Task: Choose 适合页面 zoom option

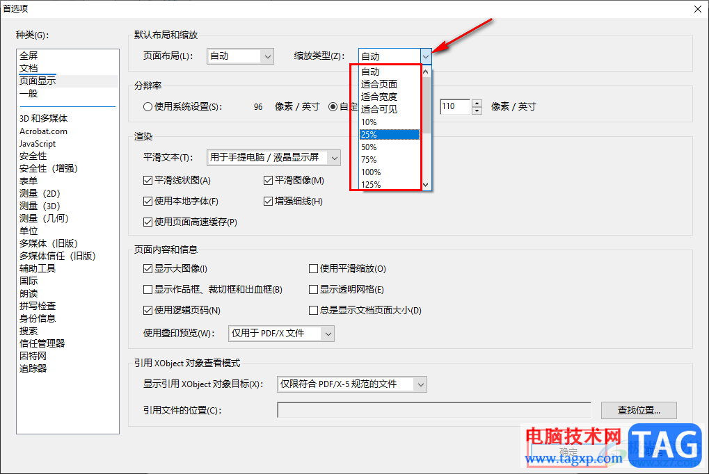Action: [390, 84]
